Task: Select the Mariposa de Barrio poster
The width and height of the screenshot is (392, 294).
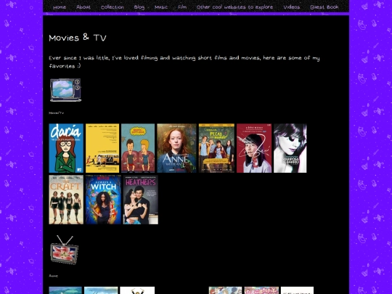Action: [290, 148]
